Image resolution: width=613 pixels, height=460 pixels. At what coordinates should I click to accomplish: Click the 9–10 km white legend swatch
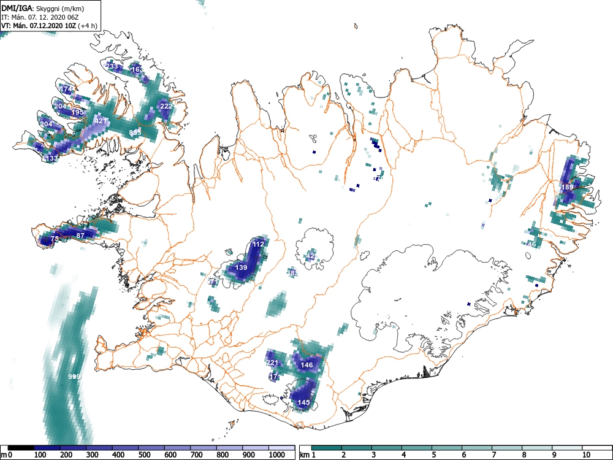pos(567,448)
